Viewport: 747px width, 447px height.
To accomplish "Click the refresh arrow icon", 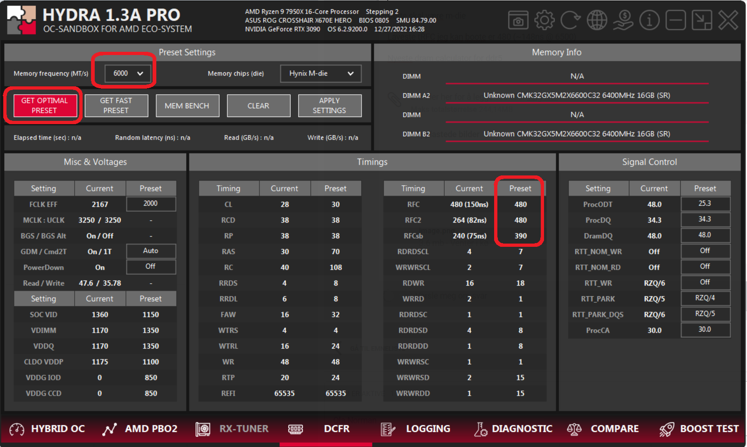I will tap(570, 21).
